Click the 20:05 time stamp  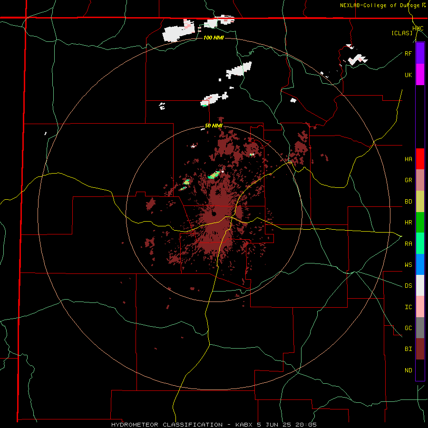tap(307, 425)
